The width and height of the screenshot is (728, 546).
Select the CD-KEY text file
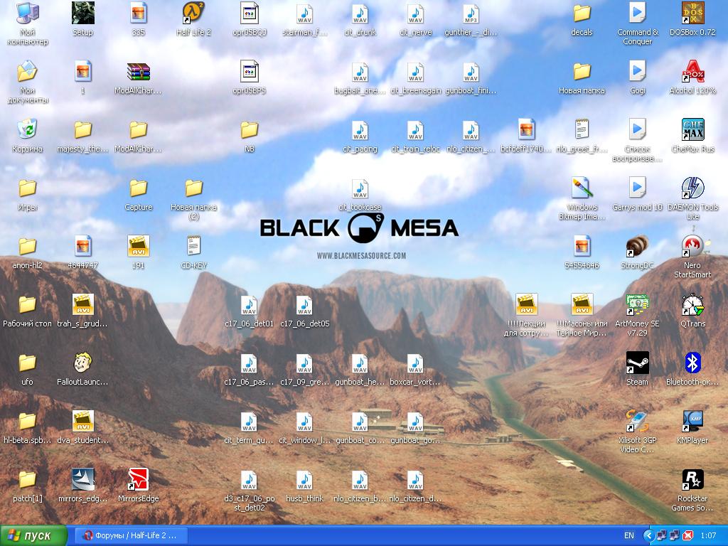[193, 246]
